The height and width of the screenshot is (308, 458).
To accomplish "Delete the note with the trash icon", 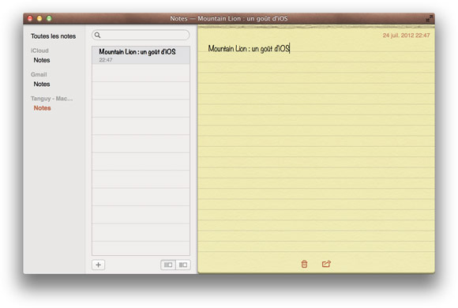I will point(304,264).
